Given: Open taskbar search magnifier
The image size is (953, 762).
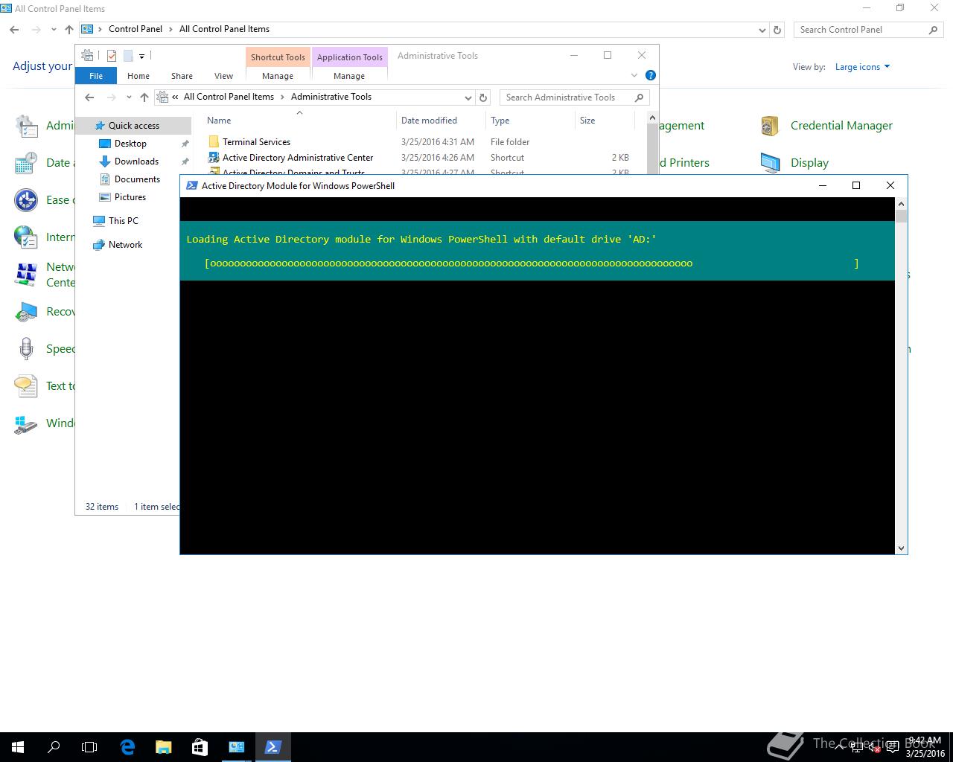Looking at the screenshot, I should (x=54, y=747).
